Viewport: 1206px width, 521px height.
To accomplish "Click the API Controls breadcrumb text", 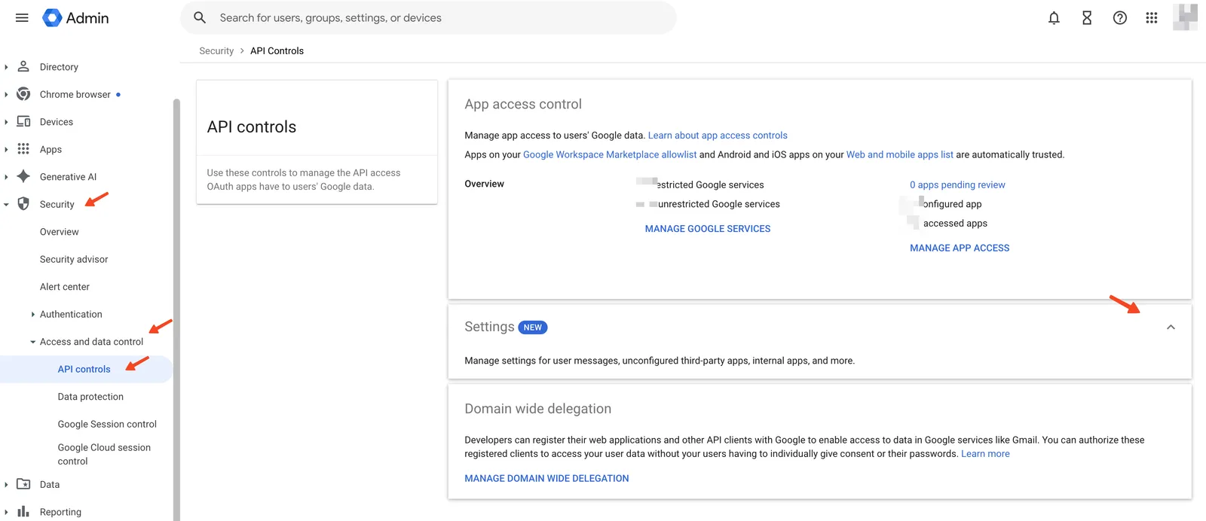I will (x=277, y=51).
